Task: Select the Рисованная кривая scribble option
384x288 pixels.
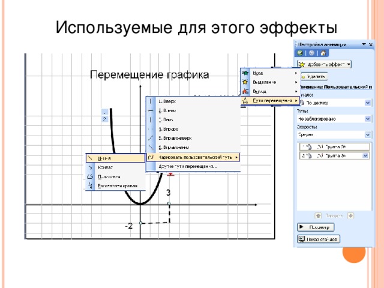Action: [115, 186]
